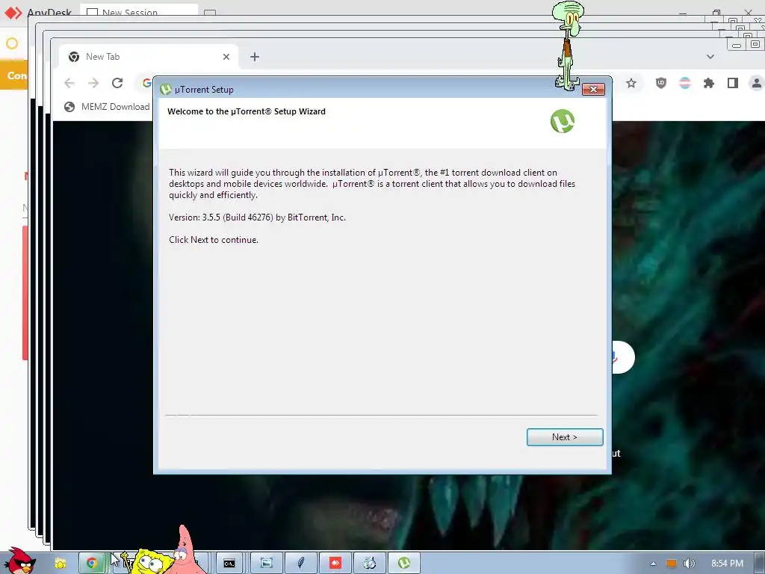The width and height of the screenshot is (765, 574).
Task: Go forward in the Chrome window
Action: pos(93,83)
